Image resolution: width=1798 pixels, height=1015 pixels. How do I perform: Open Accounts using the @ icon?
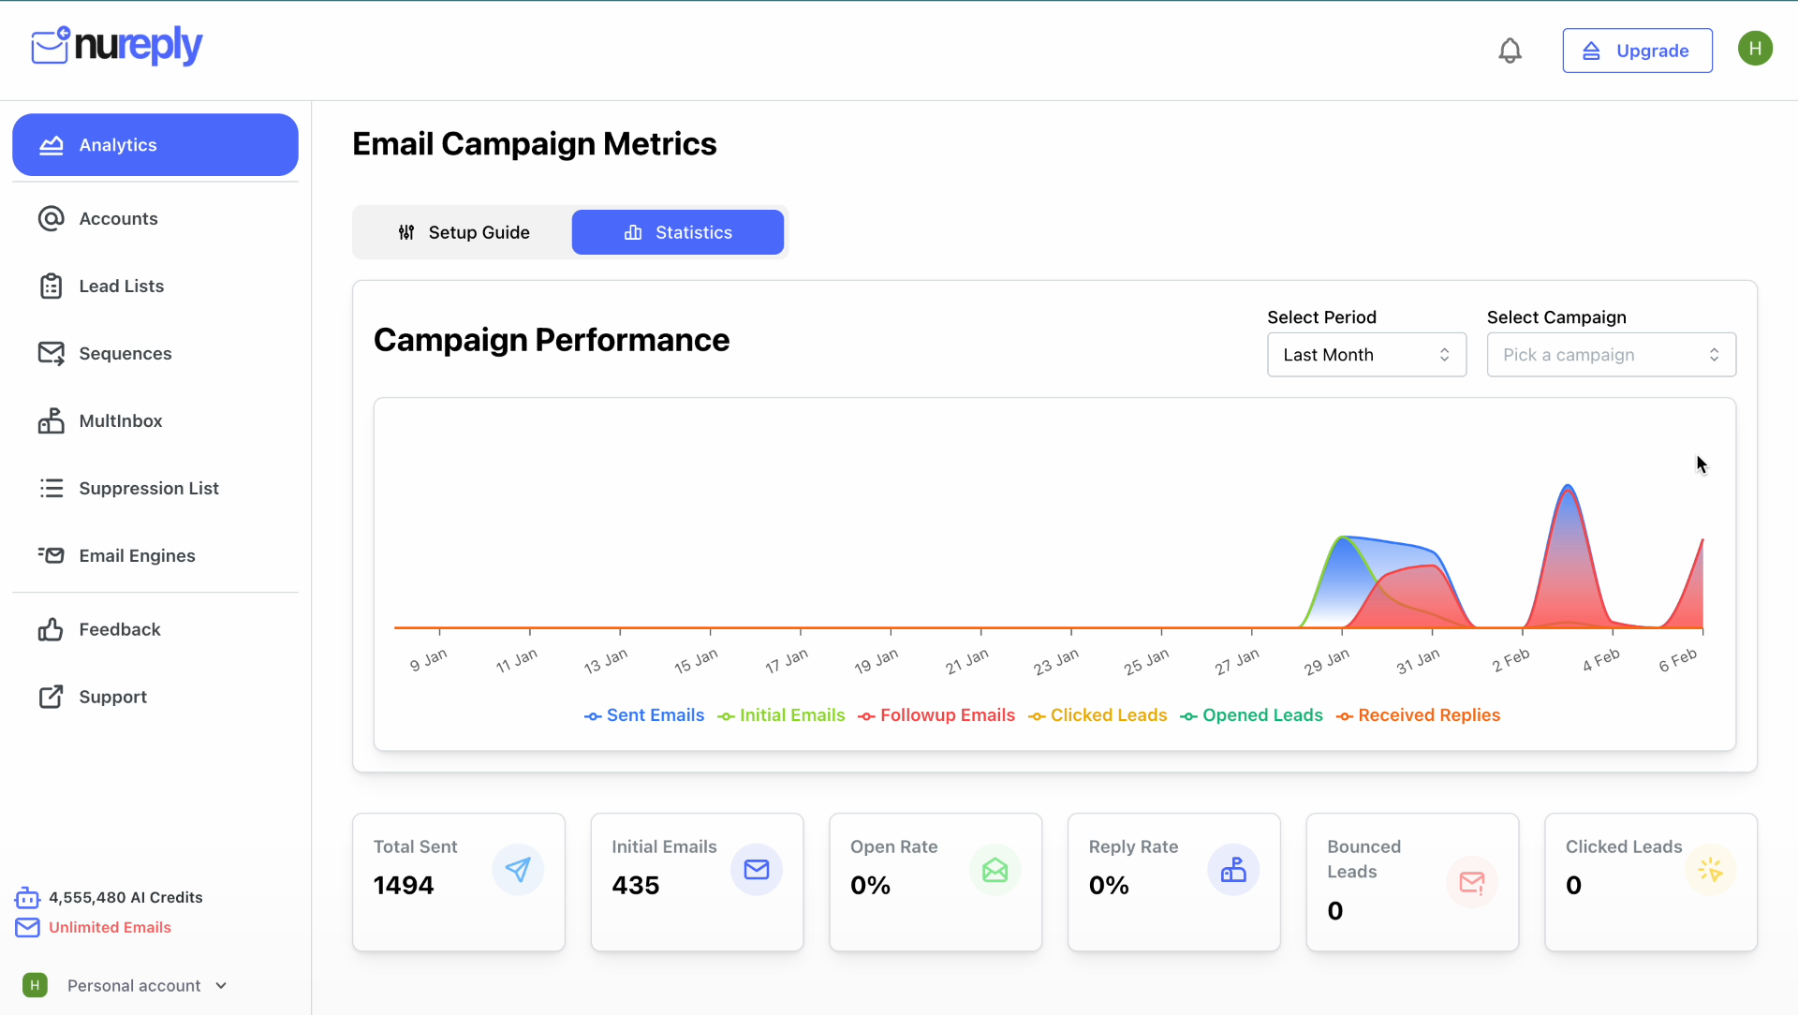pyautogui.click(x=52, y=218)
